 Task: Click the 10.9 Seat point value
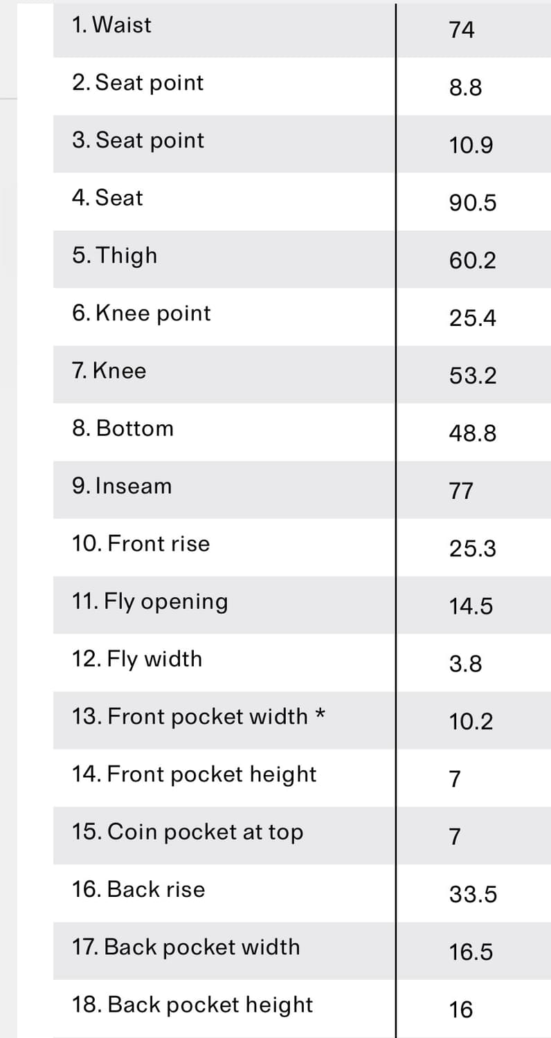(x=471, y=145)
